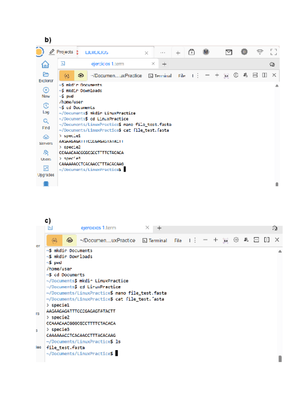This screenshot has width=295, height=417.
Task: Select the Find magnifier icon in sidebar
Action: 45,122
